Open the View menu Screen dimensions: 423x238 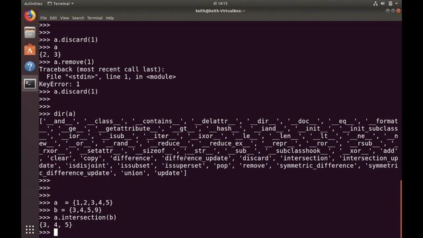click(x=65, y=18)
